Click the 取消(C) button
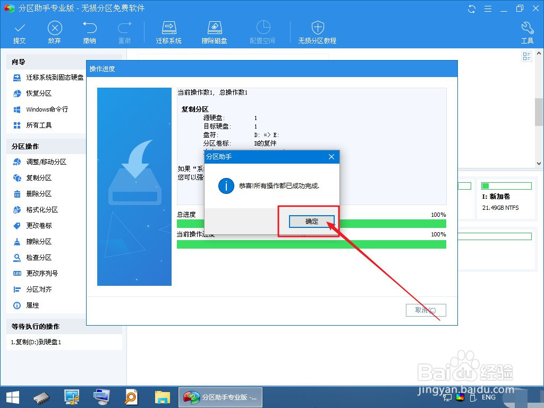This screenshot has width=544, height=408. pyautogui.click(x=426, y=310)
